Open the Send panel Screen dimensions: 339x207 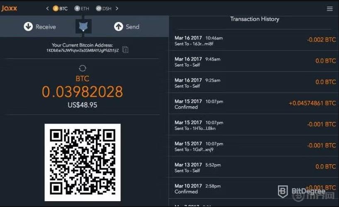point(127,27)
